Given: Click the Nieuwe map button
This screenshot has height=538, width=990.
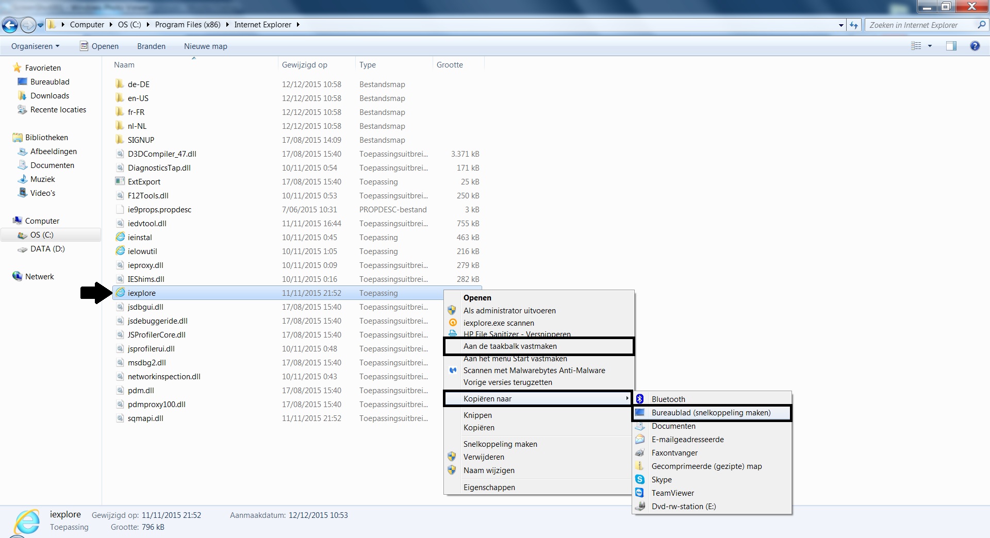Looking at the screenshot, I should point(205,46).
